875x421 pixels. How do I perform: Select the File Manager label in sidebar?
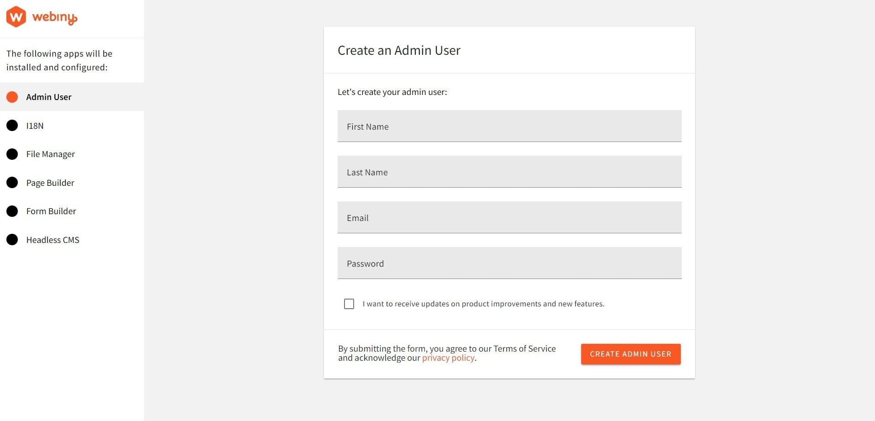[51, 154]
